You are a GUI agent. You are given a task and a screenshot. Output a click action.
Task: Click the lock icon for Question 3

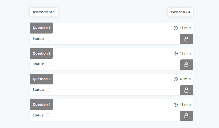pos(186,90)
